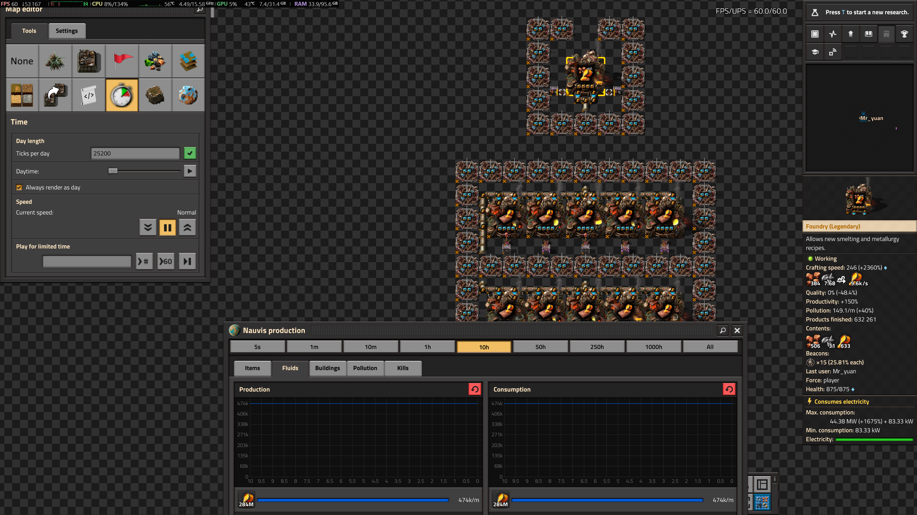The width and height of the screenshot is (917, 515).
Task: Play the daytime cycle arrow button
Action: [x=190, y=171]
